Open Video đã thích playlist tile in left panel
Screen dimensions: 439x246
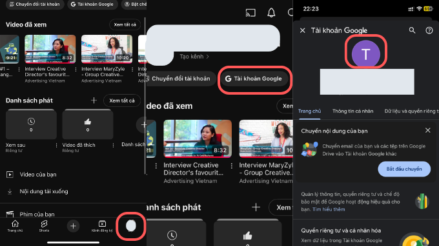point(88,124)
